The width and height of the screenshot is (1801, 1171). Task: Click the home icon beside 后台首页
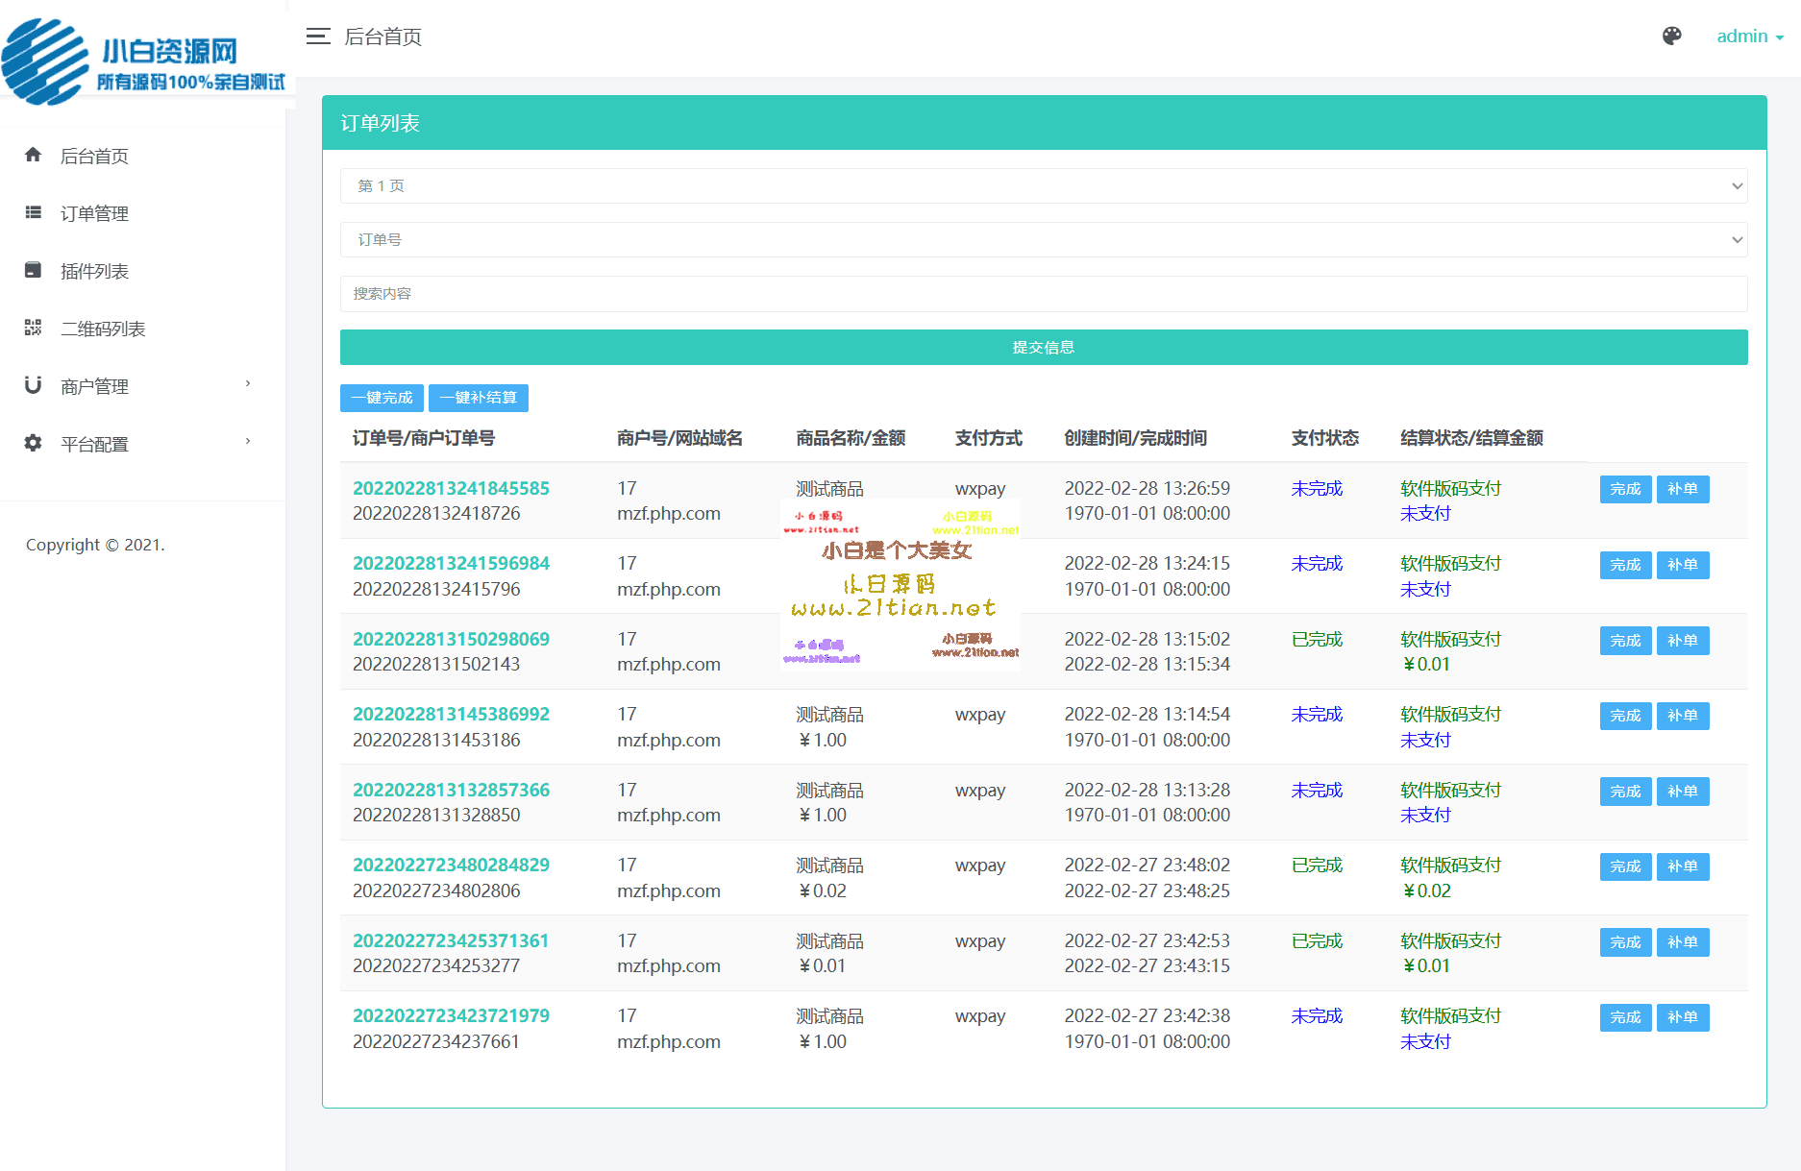point(34,155)
